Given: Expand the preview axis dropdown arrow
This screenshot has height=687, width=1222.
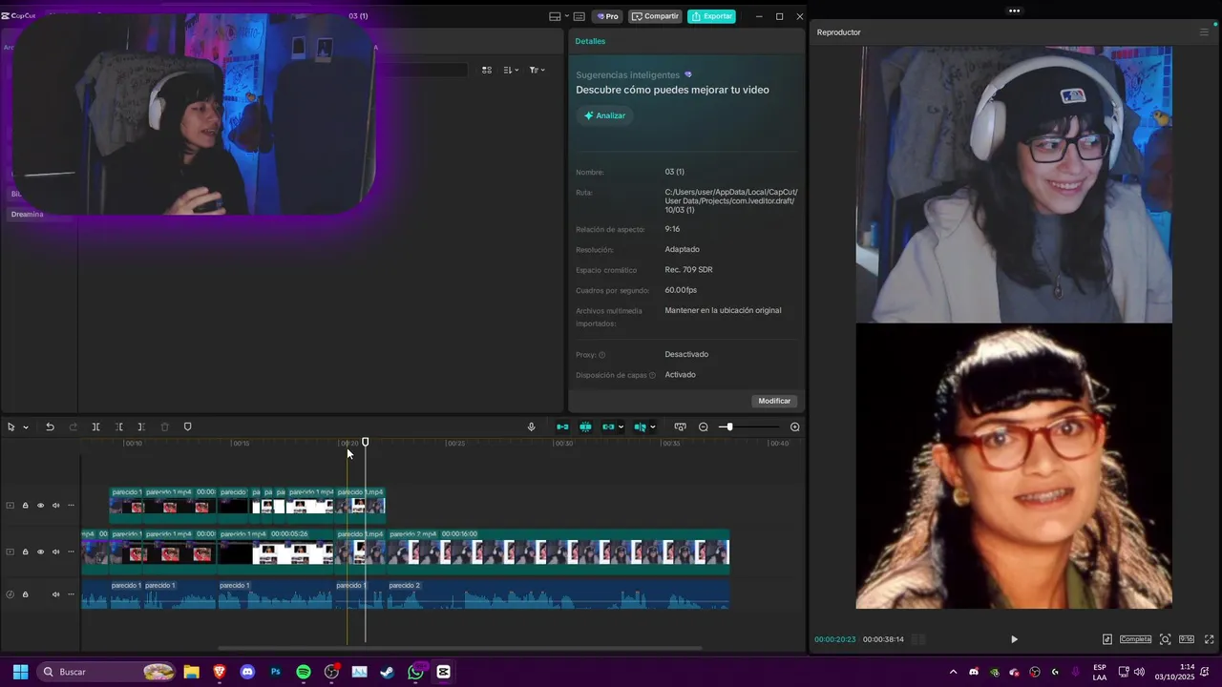Looking at the screenshot, I should 653,427.
